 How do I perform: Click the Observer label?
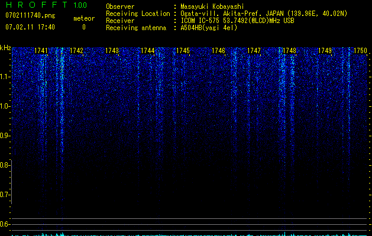click(120, 6)
